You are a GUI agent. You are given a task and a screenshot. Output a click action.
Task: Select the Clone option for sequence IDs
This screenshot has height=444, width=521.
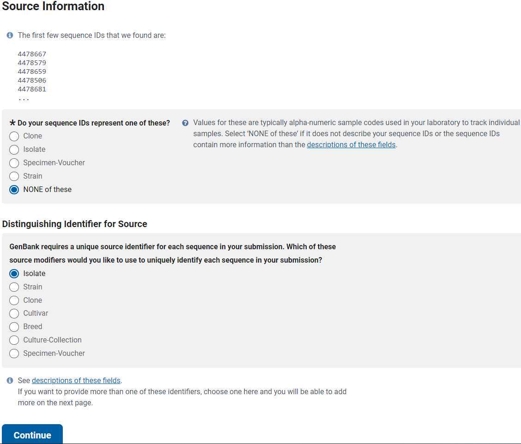[x=14, y=136]
